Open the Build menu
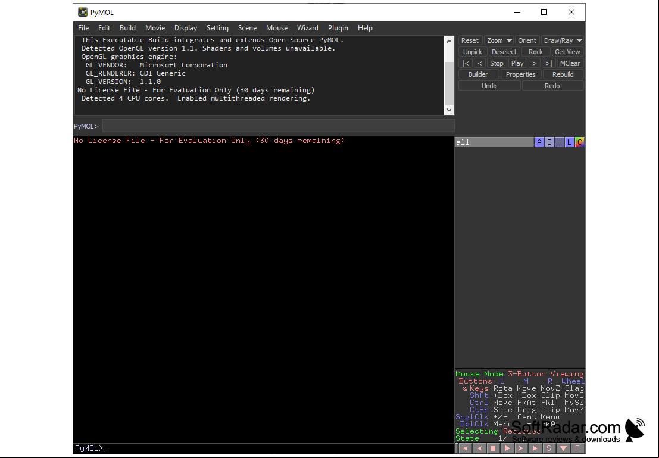This screenshot has height=458, width=659. coord(127,28)
